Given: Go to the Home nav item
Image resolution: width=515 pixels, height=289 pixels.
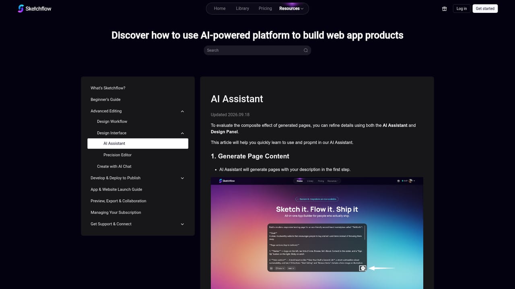Looking at the screenshot, I should pos(220,8).
